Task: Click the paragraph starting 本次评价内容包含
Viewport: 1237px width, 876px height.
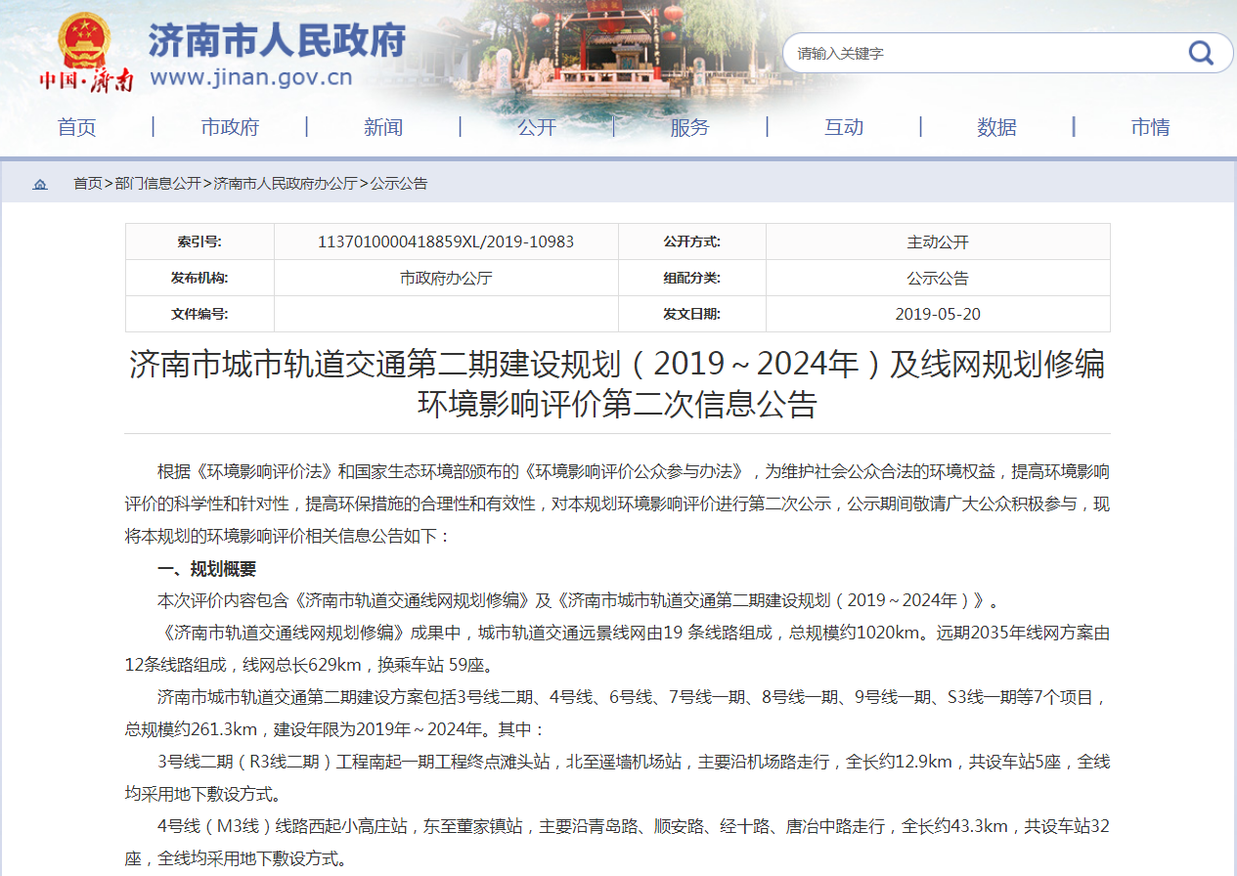Action: click(578, 600)
